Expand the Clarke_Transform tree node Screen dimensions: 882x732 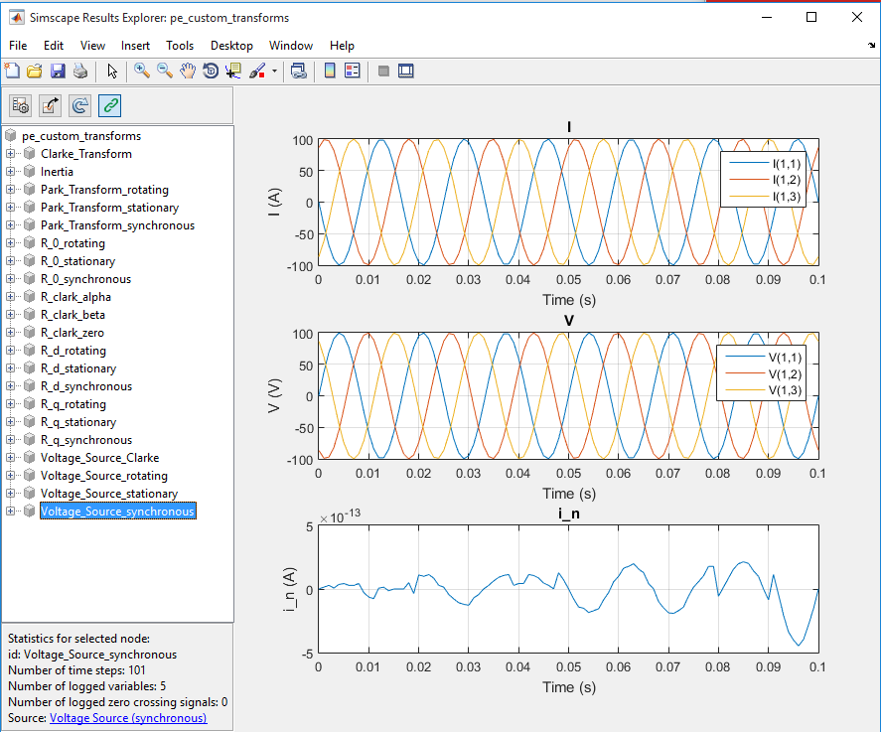point(11,154)
